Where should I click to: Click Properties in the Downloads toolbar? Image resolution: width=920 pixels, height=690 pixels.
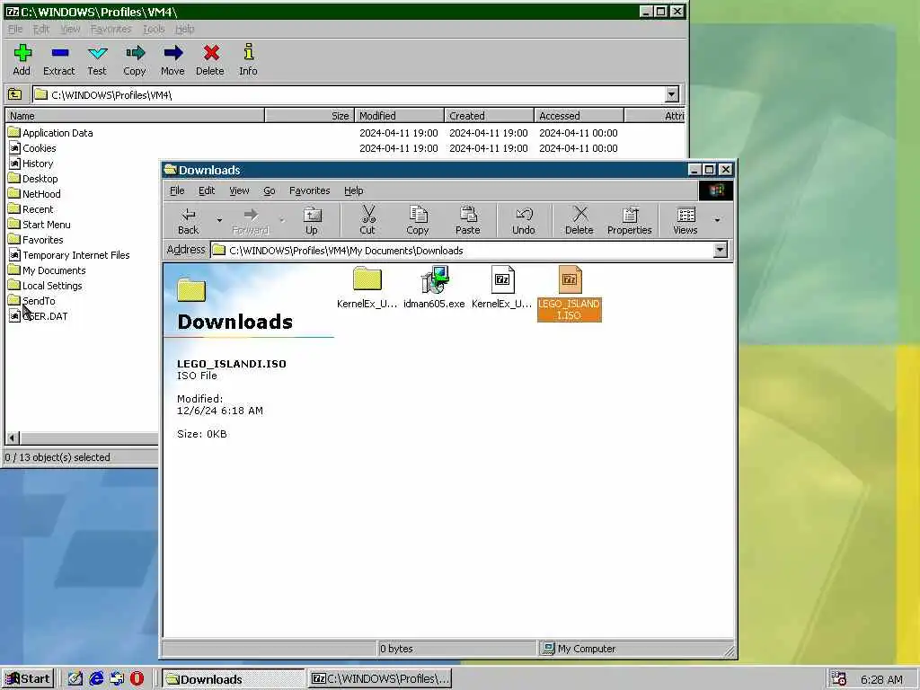click(630, 221)
